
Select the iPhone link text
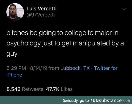pyautogui.click(x=14, y=75)
